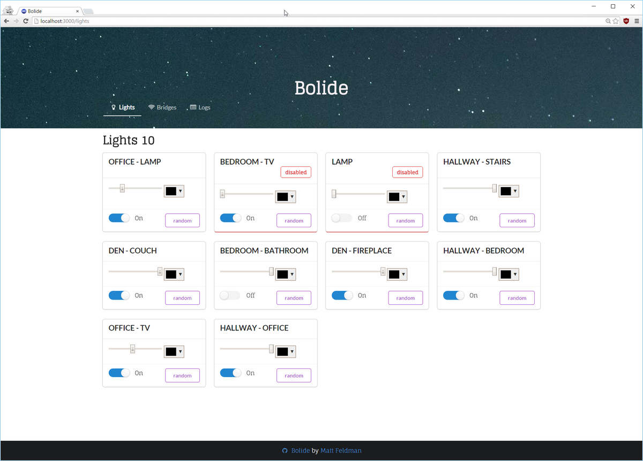643x461 pixels.
Task: Click random button on DEN - COUCH
Action: [x=182, y=298]
